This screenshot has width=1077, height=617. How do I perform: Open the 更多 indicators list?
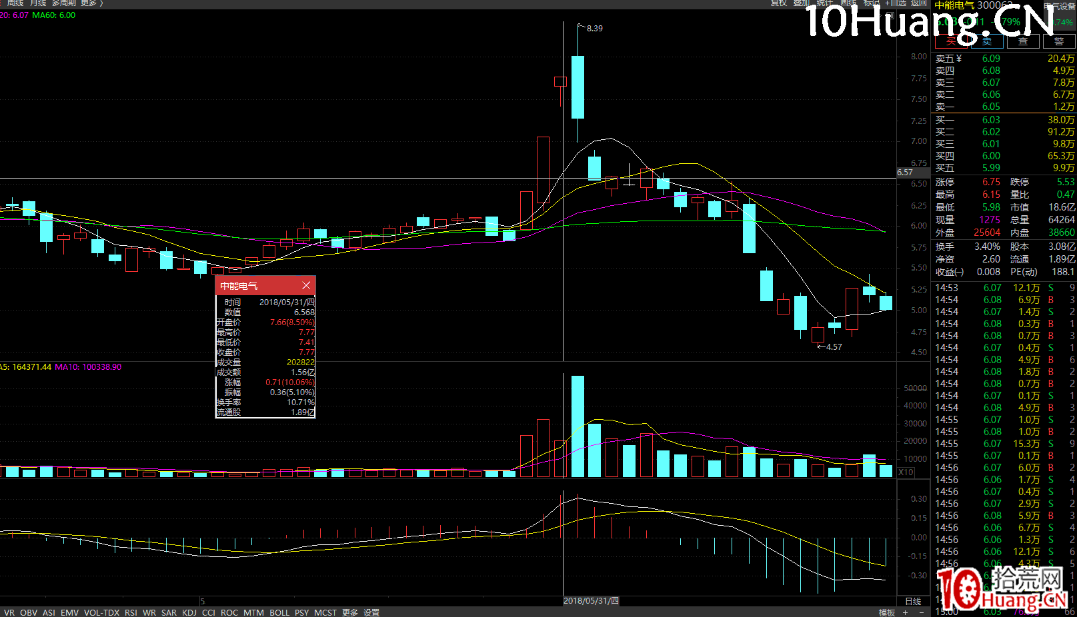(350, 612)
